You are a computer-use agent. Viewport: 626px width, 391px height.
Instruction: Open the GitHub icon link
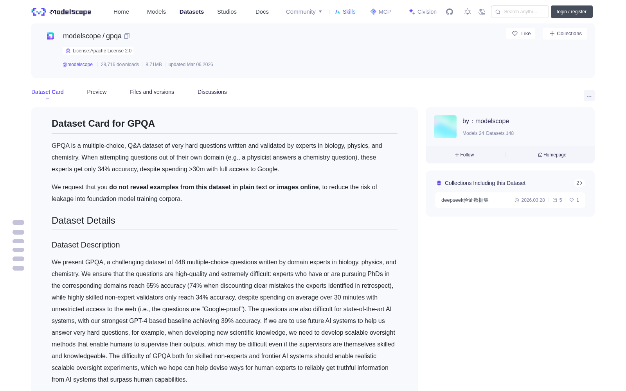pos(450,12)
